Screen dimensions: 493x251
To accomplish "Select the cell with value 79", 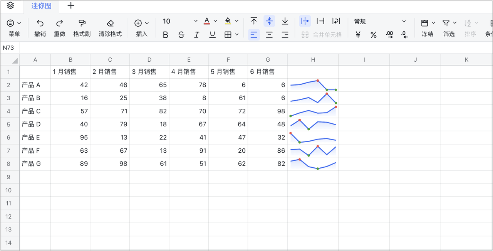I will (110, 124).
